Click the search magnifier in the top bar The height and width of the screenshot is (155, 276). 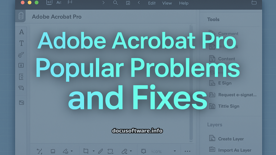point(115,3)
